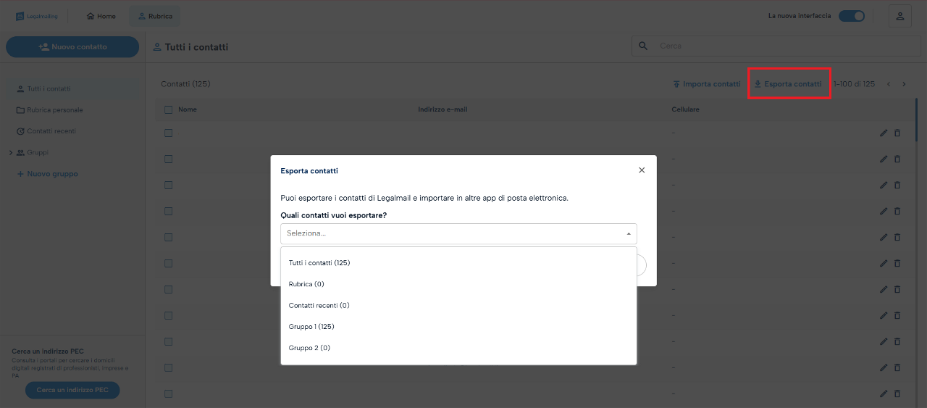Click the search magnifier icon

point(643,46)
